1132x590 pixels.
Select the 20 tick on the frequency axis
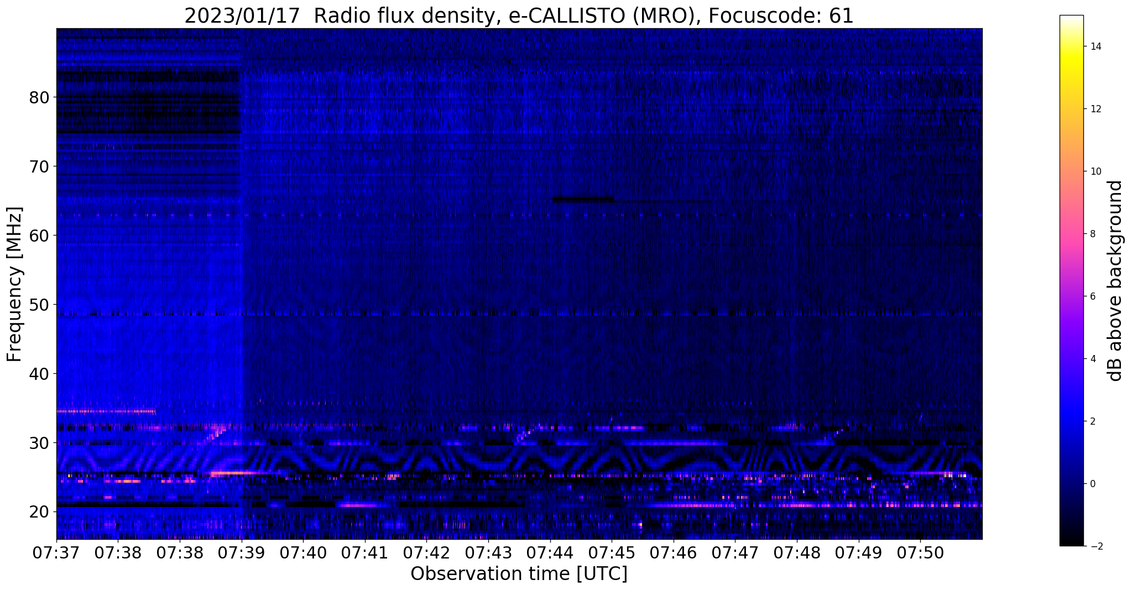39,512
